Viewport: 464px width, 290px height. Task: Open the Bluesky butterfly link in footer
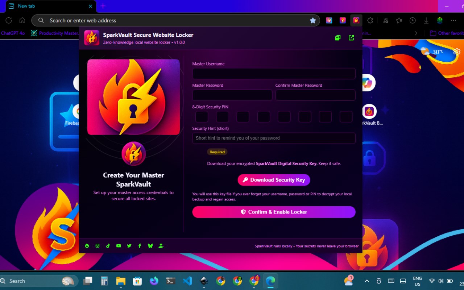tap(150, 246)
